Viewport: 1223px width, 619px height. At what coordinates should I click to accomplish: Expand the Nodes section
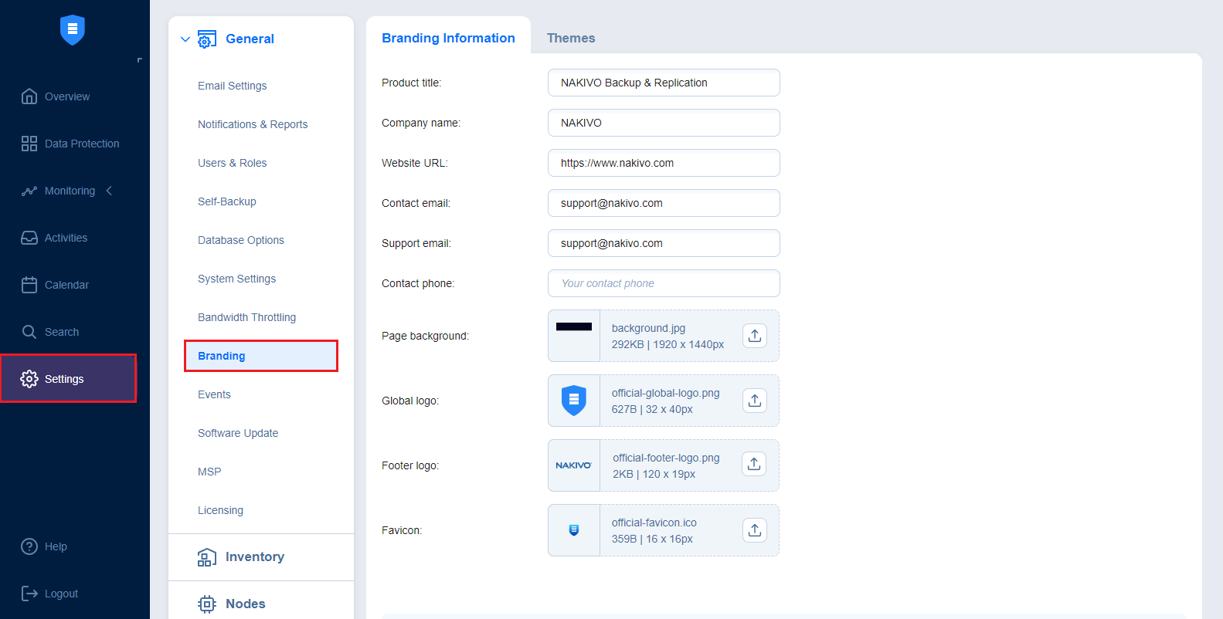pyautogui.click(x=245, y=604)
